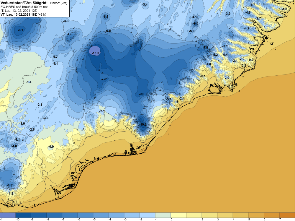The height and width of the screenshot is (221, 295).
Task: Click the 1.3 temperature value
Action: [x=11, y=194]
